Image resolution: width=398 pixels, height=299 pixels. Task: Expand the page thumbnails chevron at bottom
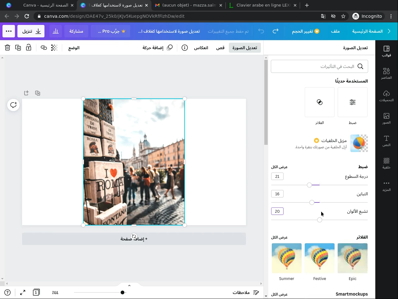[x=129, y=286]
